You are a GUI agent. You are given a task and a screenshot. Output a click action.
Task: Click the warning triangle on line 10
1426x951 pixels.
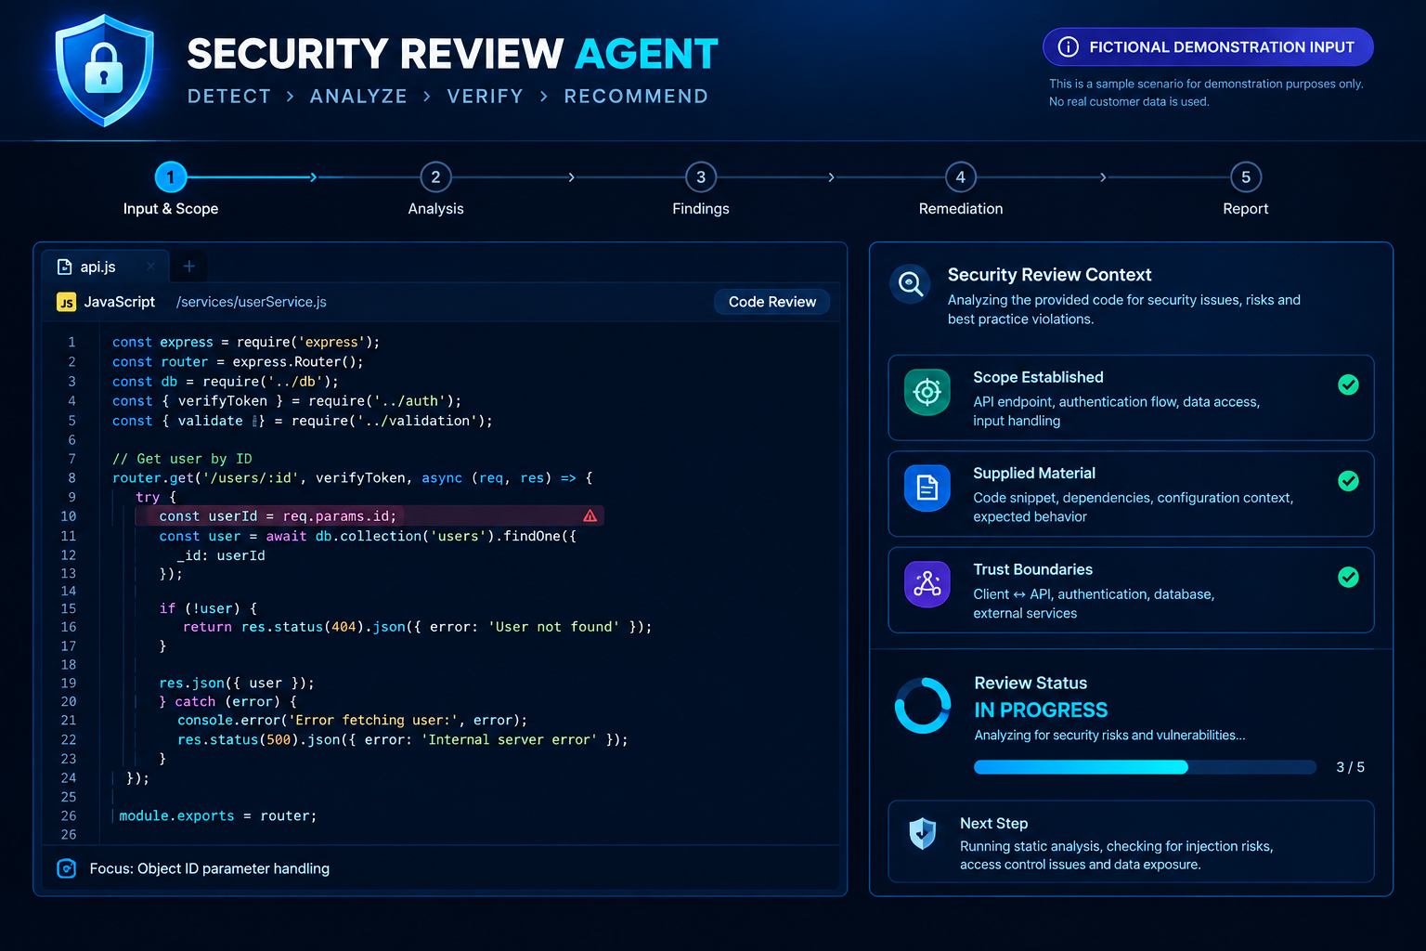[x=590, y=515]
